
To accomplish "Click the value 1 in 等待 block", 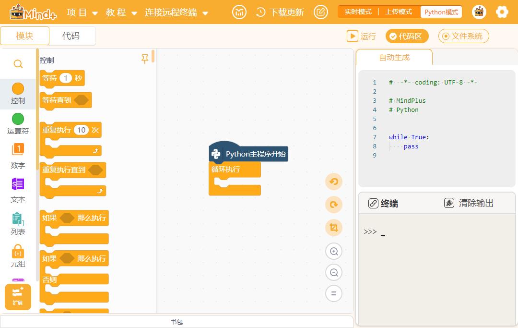I will pyautogui.click(x=66, y=78).
